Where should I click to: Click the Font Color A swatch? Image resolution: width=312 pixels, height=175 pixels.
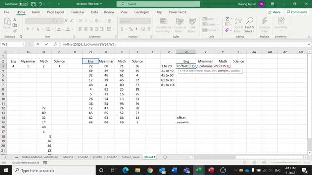[x=68, y=29]
